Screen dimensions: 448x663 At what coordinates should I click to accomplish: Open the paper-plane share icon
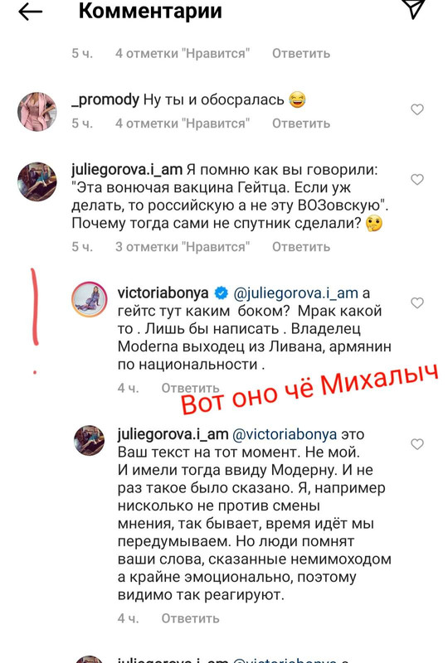[x=413, y=8]
